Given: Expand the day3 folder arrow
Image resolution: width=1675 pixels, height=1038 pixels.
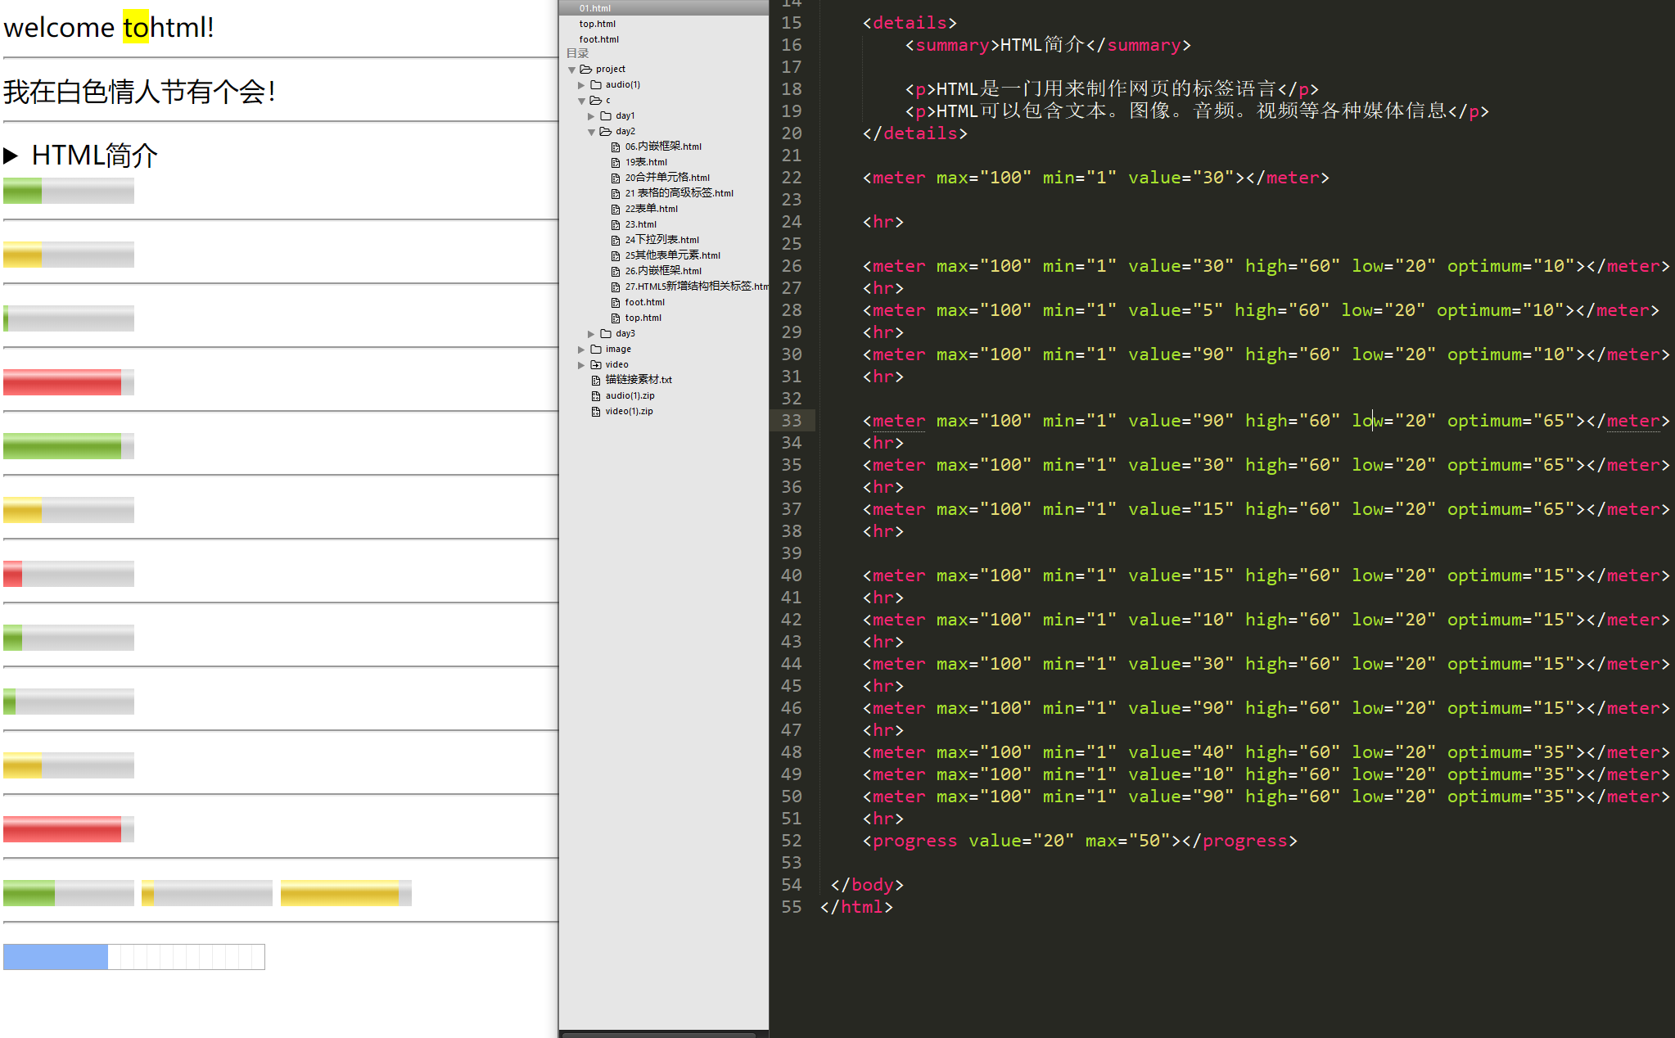Looking at the screenshot, I should 591,334.
